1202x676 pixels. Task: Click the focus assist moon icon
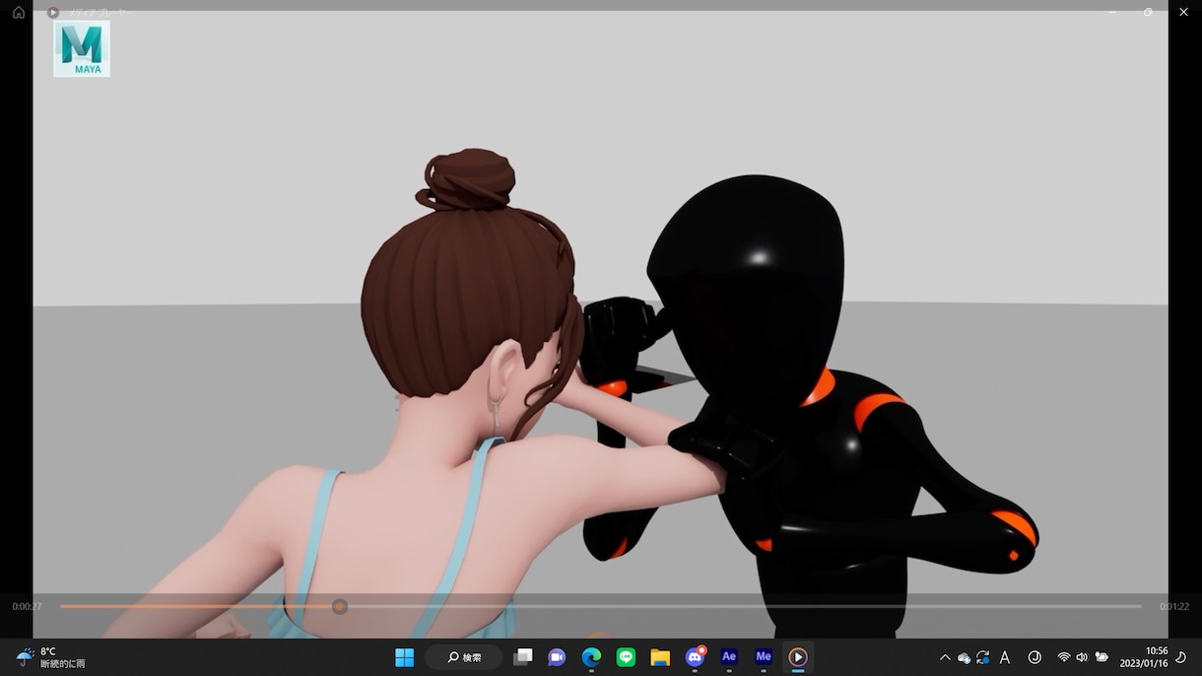pyautogui.click(x=1181, y=657)
